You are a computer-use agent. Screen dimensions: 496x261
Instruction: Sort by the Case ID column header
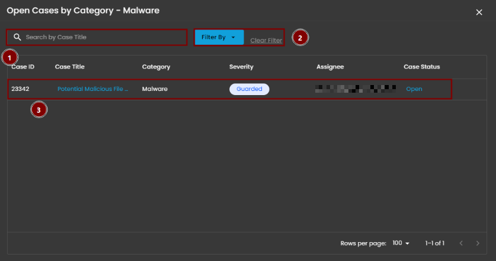click(x=23, y=67)
